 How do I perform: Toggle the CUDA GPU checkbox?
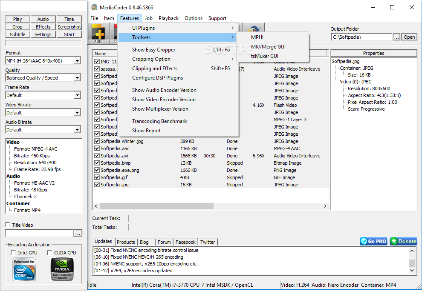click(49, 253)
